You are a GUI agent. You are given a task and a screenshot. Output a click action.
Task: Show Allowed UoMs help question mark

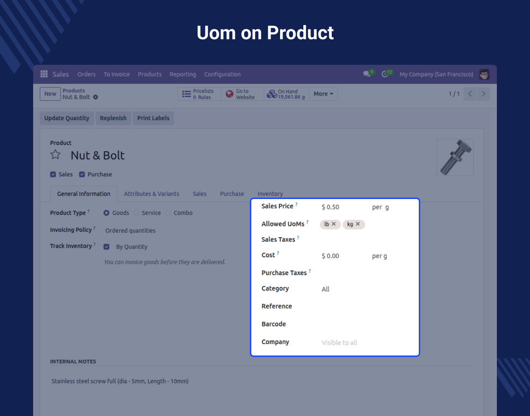point(307,222)
